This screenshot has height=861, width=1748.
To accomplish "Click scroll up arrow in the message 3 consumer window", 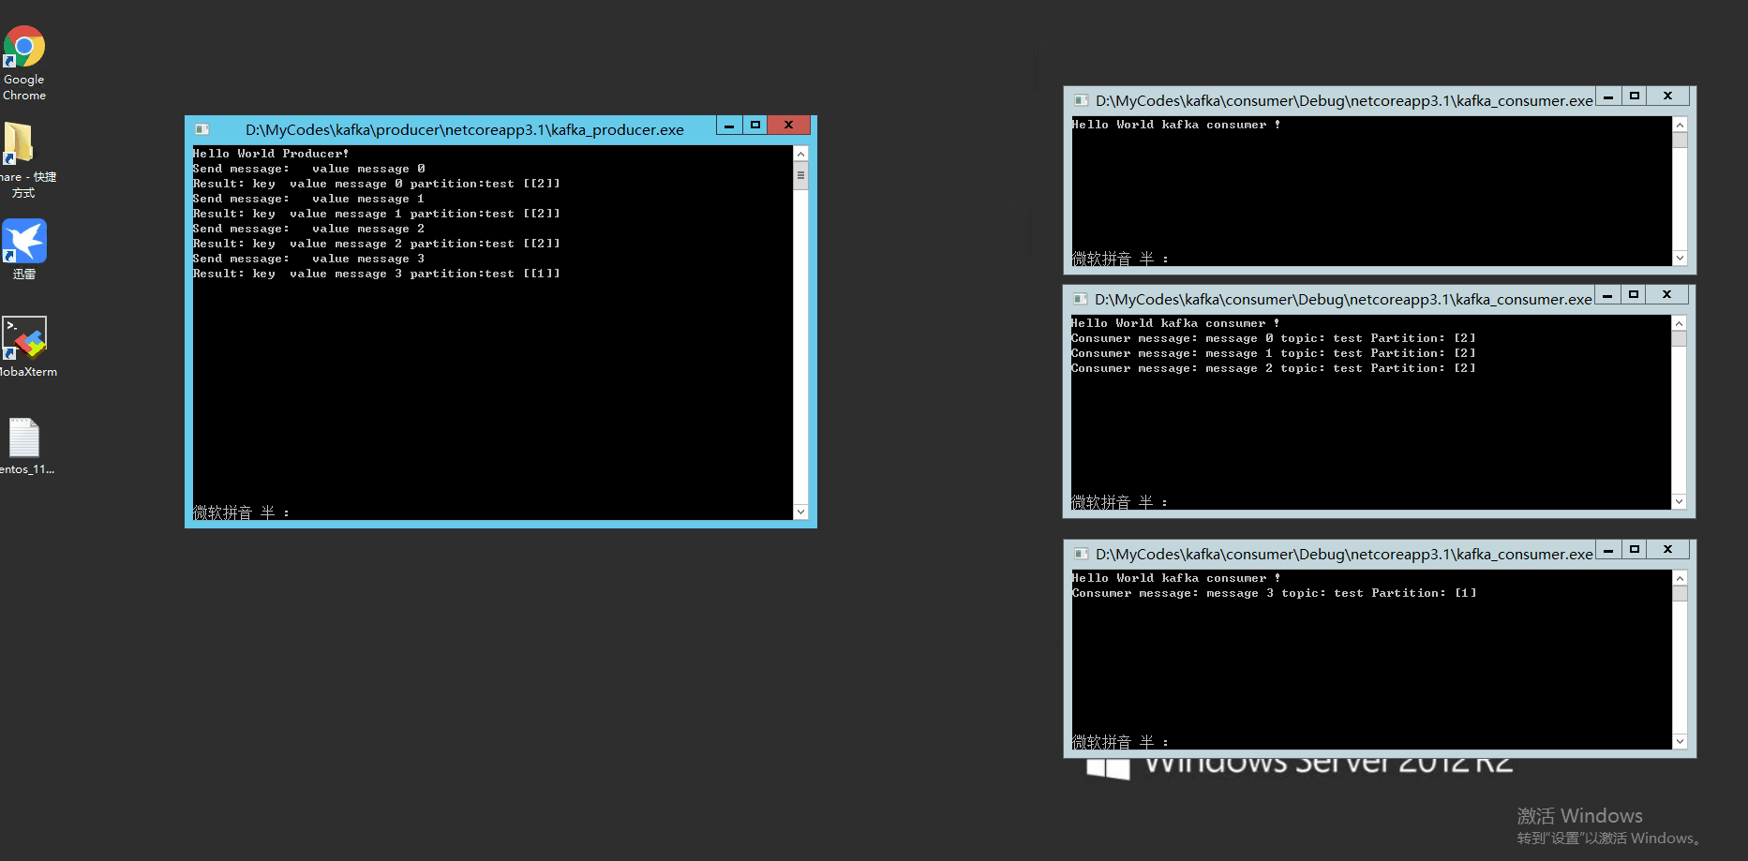I will tap(1680, 578).
